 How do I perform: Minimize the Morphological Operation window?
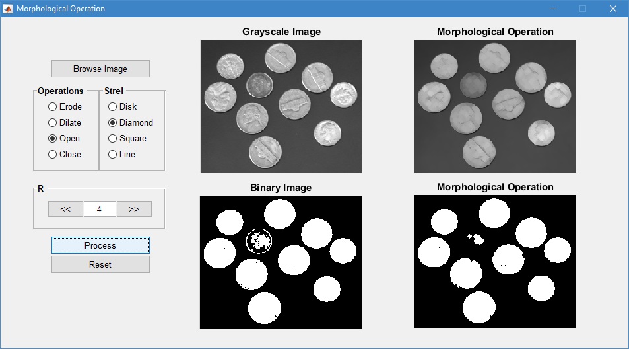[x=552, y=9]
